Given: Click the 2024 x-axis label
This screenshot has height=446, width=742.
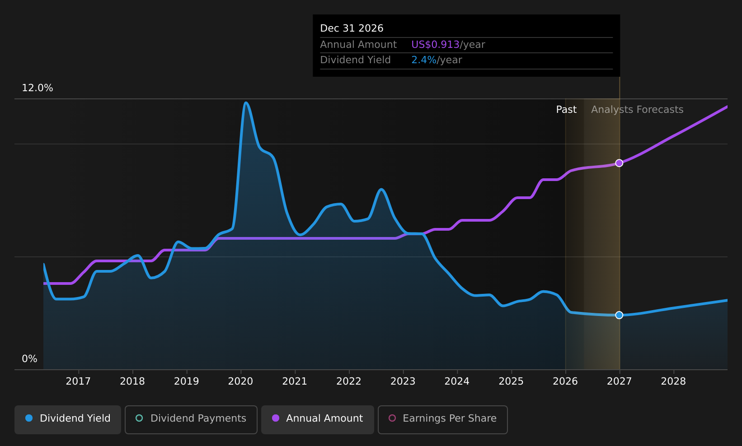Looking at the screenshot, I should click(457, 381).
